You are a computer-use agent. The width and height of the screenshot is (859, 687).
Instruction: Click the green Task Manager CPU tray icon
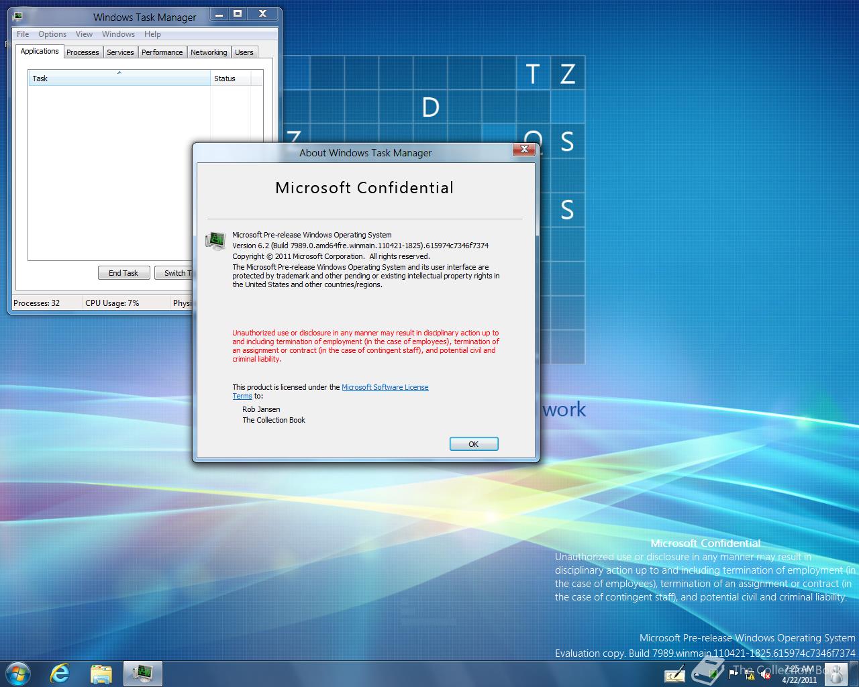(x=714, y=674)
